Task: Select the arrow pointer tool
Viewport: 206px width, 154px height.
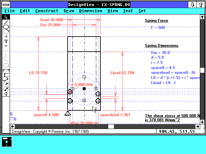Action: tap(6, 17)
